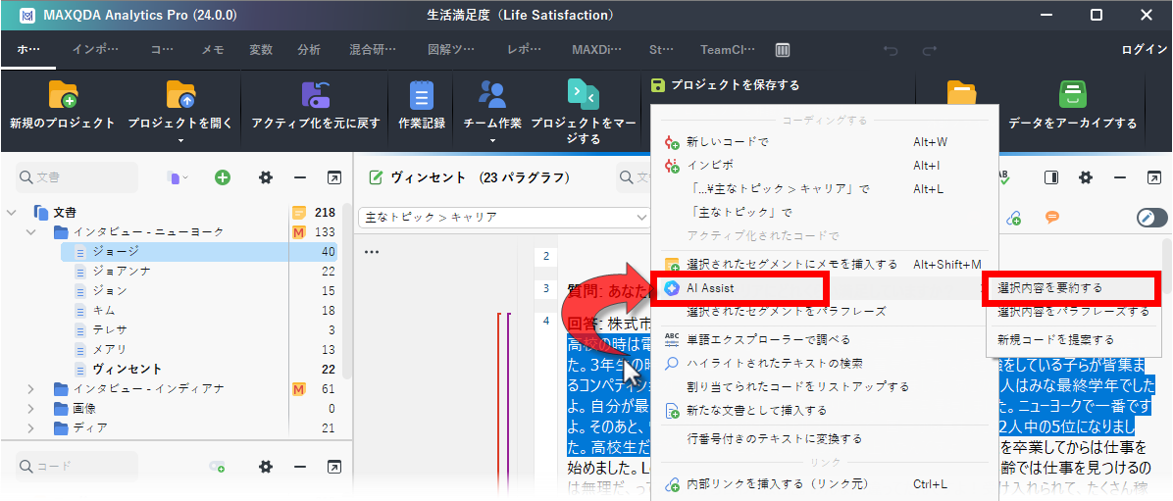The width and height of the screenshot is (1173, 501).
Task: Select the ジョージ document
Action: pos(199,251)
